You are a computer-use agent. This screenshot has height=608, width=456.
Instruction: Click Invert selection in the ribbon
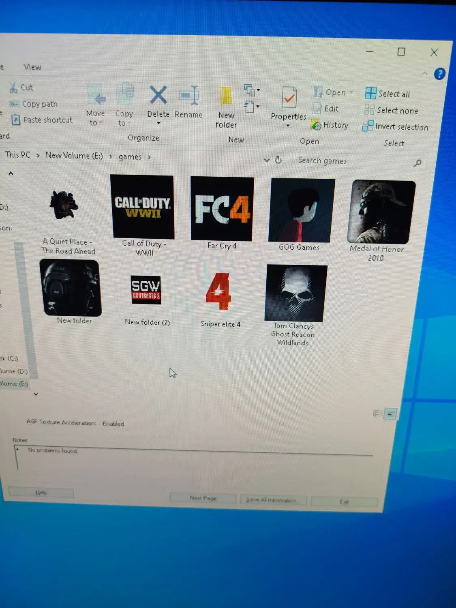tap(395, 127)
